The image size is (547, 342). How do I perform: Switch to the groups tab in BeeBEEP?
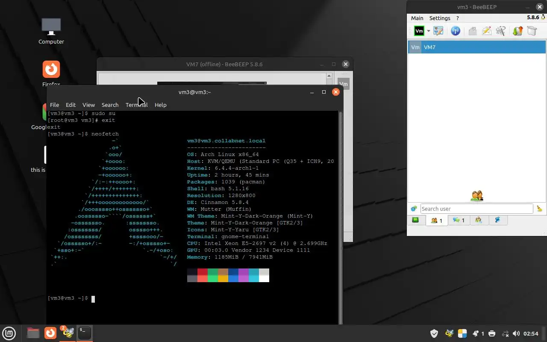[479, 220]
